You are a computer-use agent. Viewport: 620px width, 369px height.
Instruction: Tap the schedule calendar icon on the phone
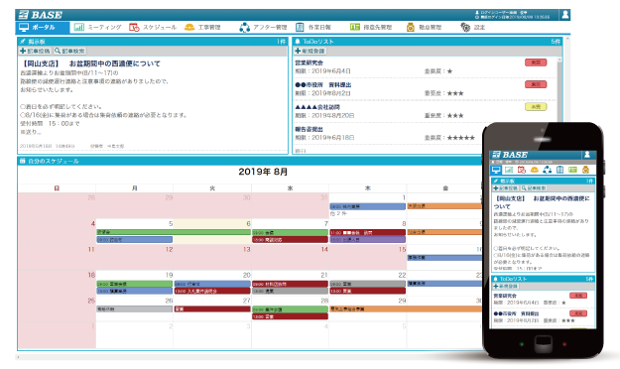click(x=522, y=170)
